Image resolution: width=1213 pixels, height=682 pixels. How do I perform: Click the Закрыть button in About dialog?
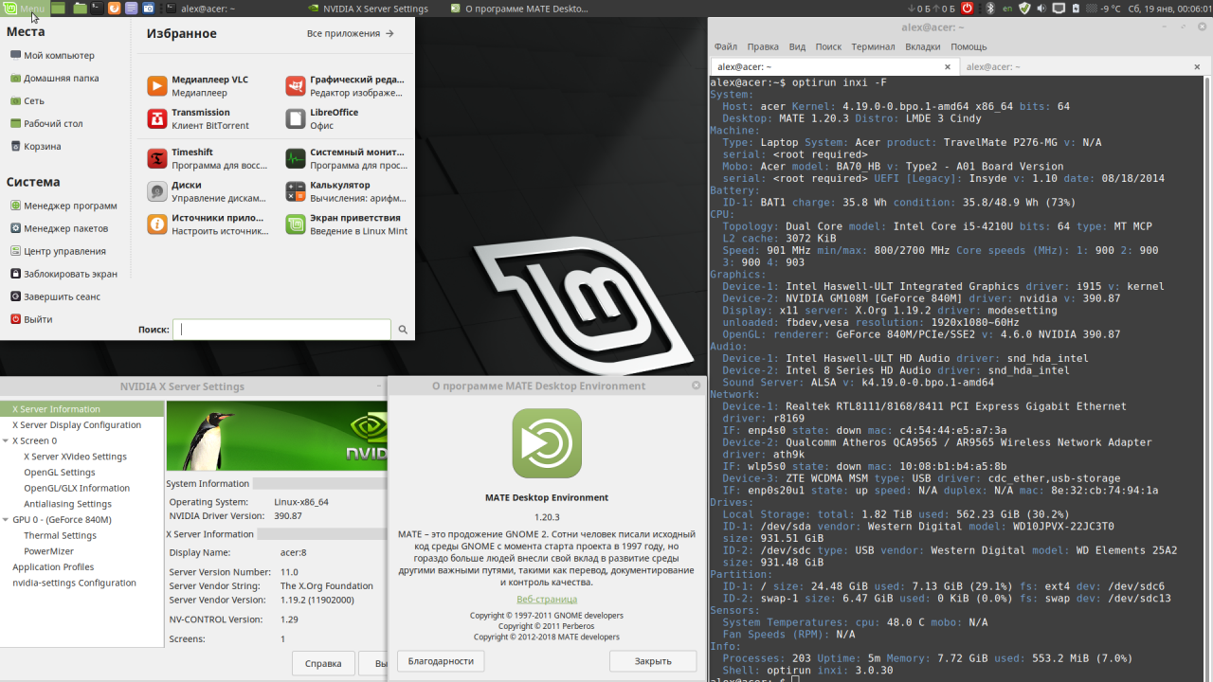pyautogui.click(x=653, y=661)
